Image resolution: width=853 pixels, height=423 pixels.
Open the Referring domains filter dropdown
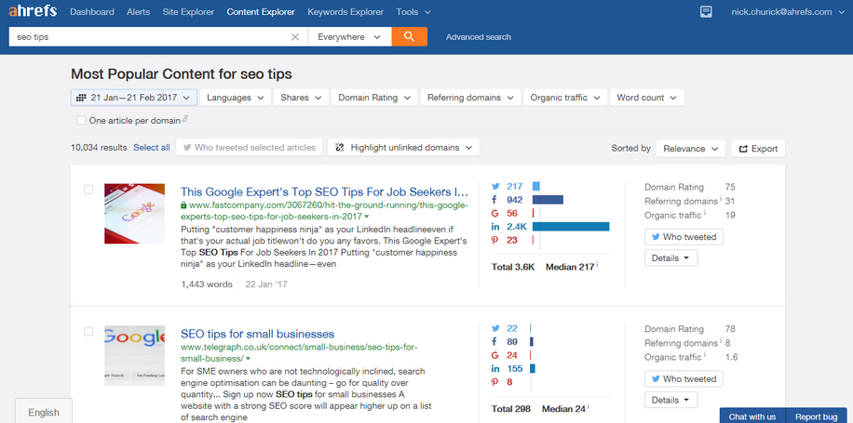[x=470, y=98]
